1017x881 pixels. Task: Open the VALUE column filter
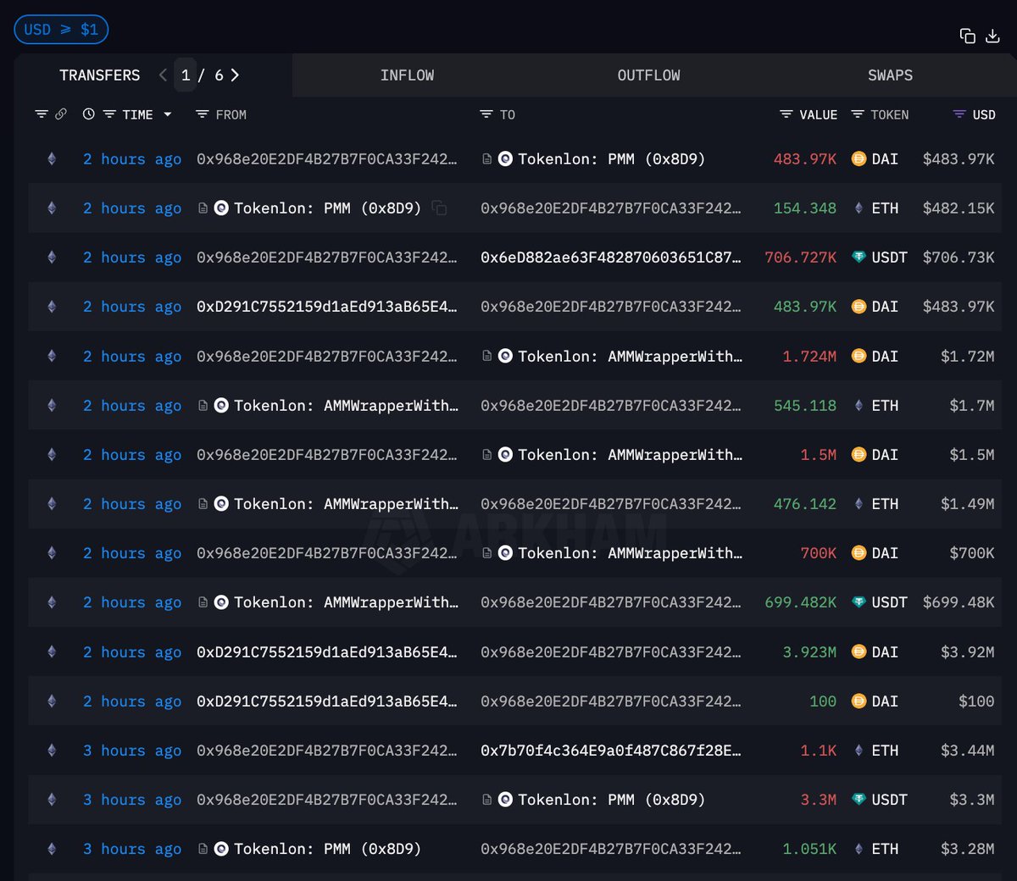click(786, 114)
